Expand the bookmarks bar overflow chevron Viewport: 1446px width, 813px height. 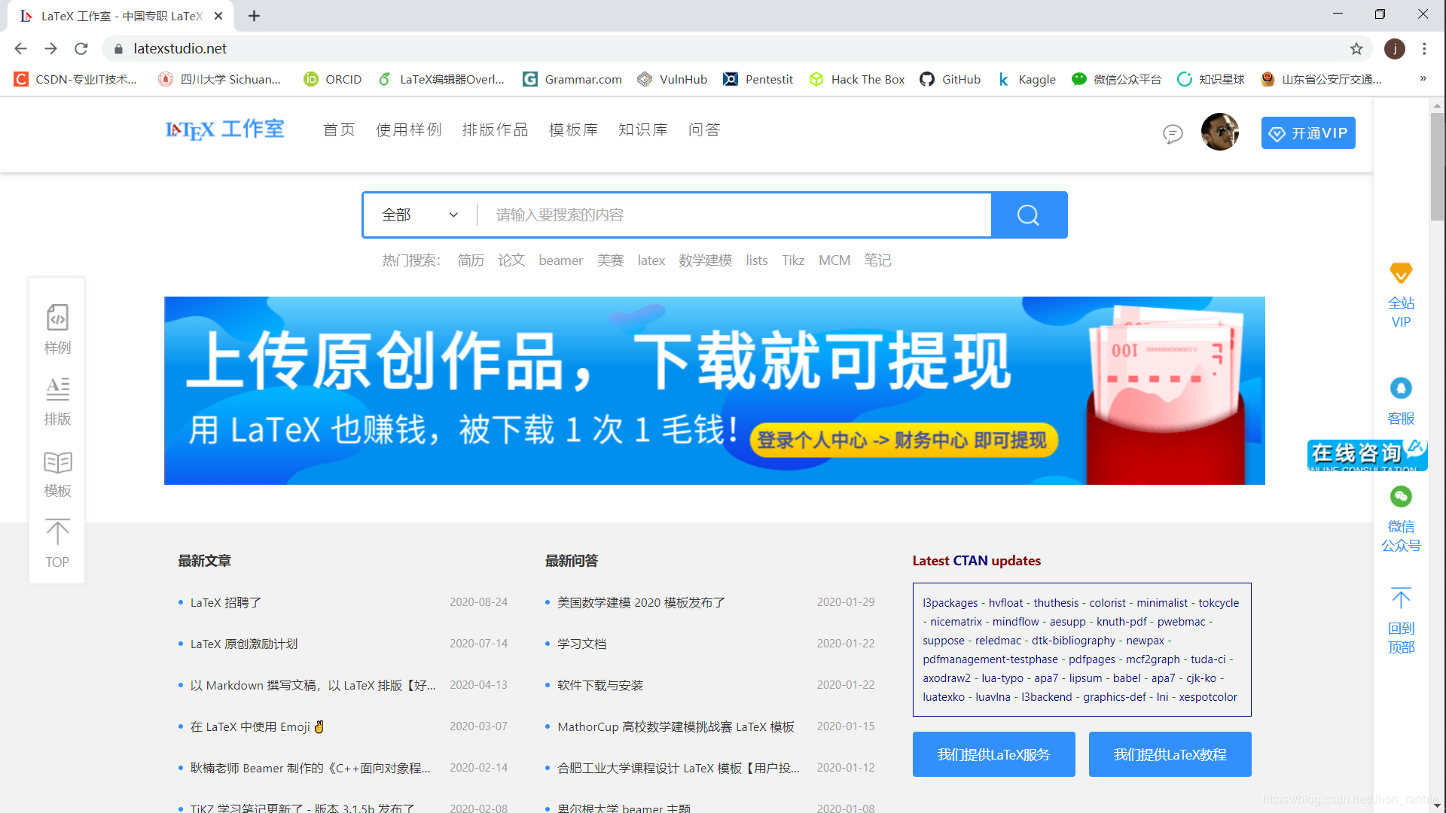coord(1423,79)
